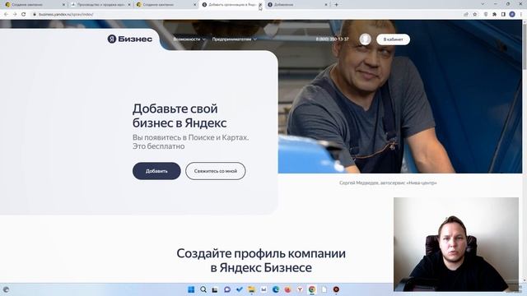Open the В кабинет button
Screen dimensions: 527x296
click(x=394, y=39)
